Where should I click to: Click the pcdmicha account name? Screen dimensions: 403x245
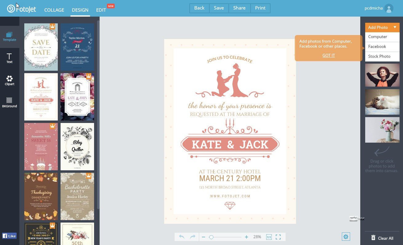373,8
